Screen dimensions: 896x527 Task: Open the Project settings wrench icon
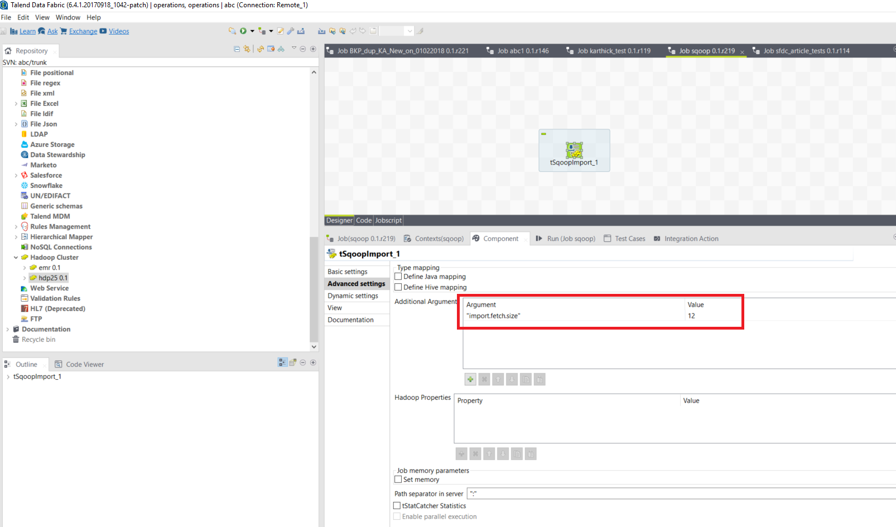290,31
